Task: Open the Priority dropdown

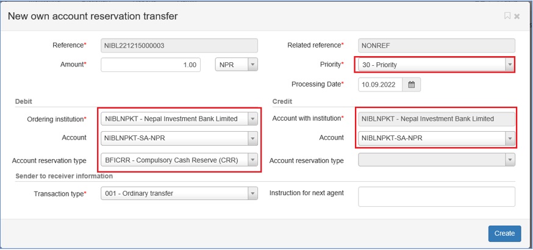Action: click(x=437, y=65)
